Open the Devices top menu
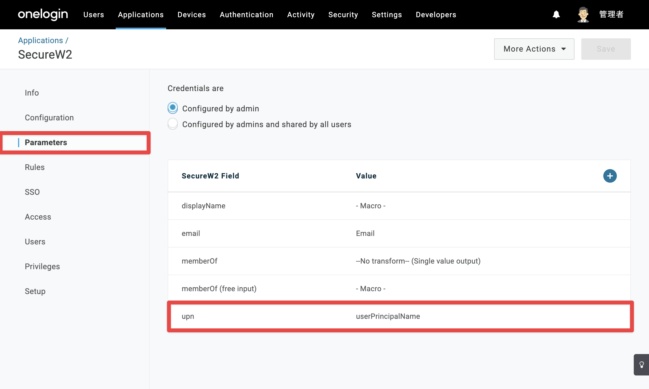 point(192,15)
